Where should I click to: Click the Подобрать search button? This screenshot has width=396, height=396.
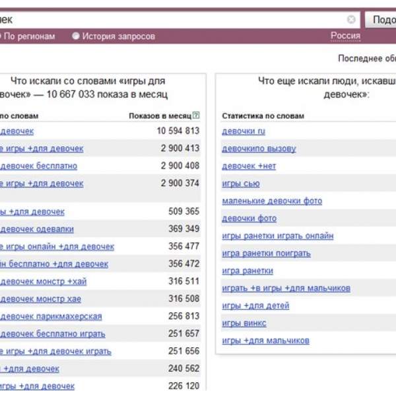381,20
